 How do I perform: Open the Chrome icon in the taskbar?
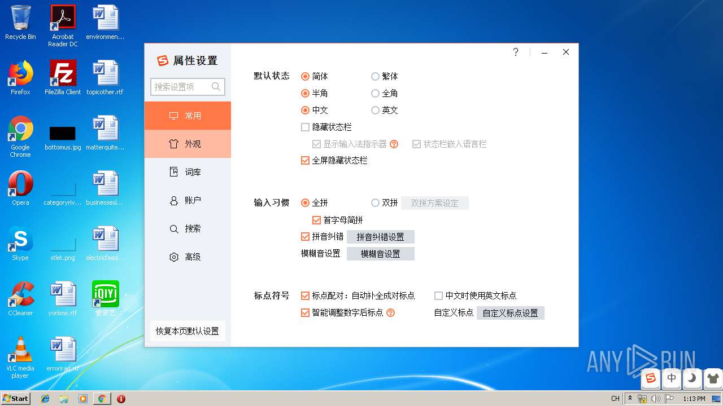point(102,399)
